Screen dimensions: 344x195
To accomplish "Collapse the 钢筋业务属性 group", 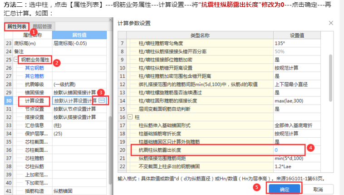I will (x=16, y=60).
